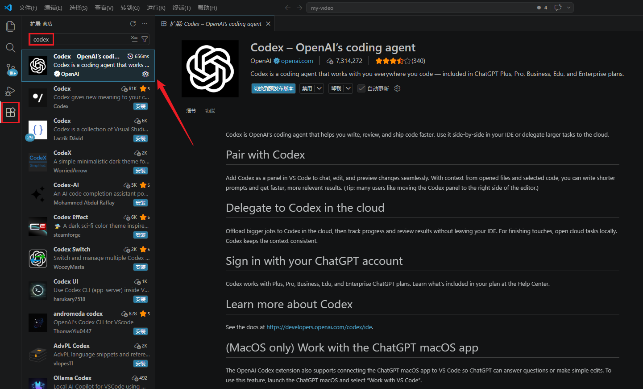
Task: Open the Run and Debug view
Action: (x=10, y=91)
